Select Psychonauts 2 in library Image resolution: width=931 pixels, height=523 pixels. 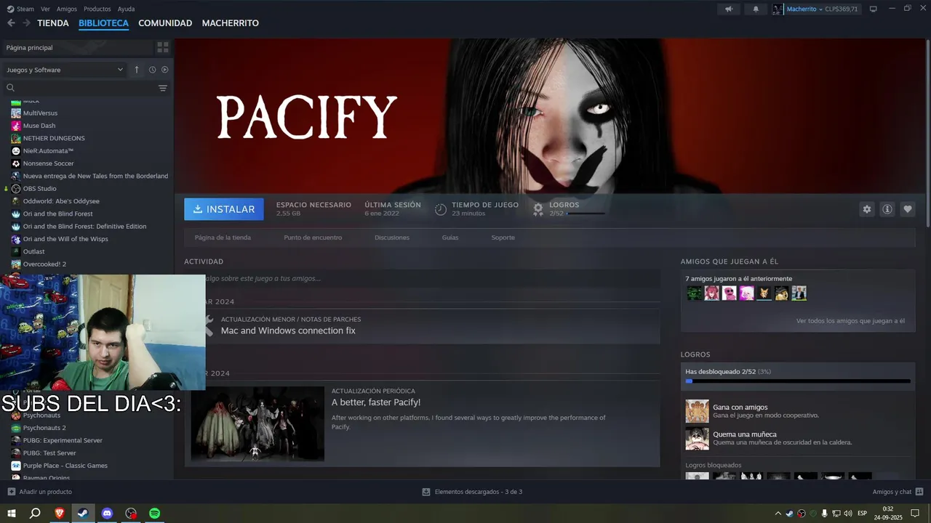pos(44,428)
